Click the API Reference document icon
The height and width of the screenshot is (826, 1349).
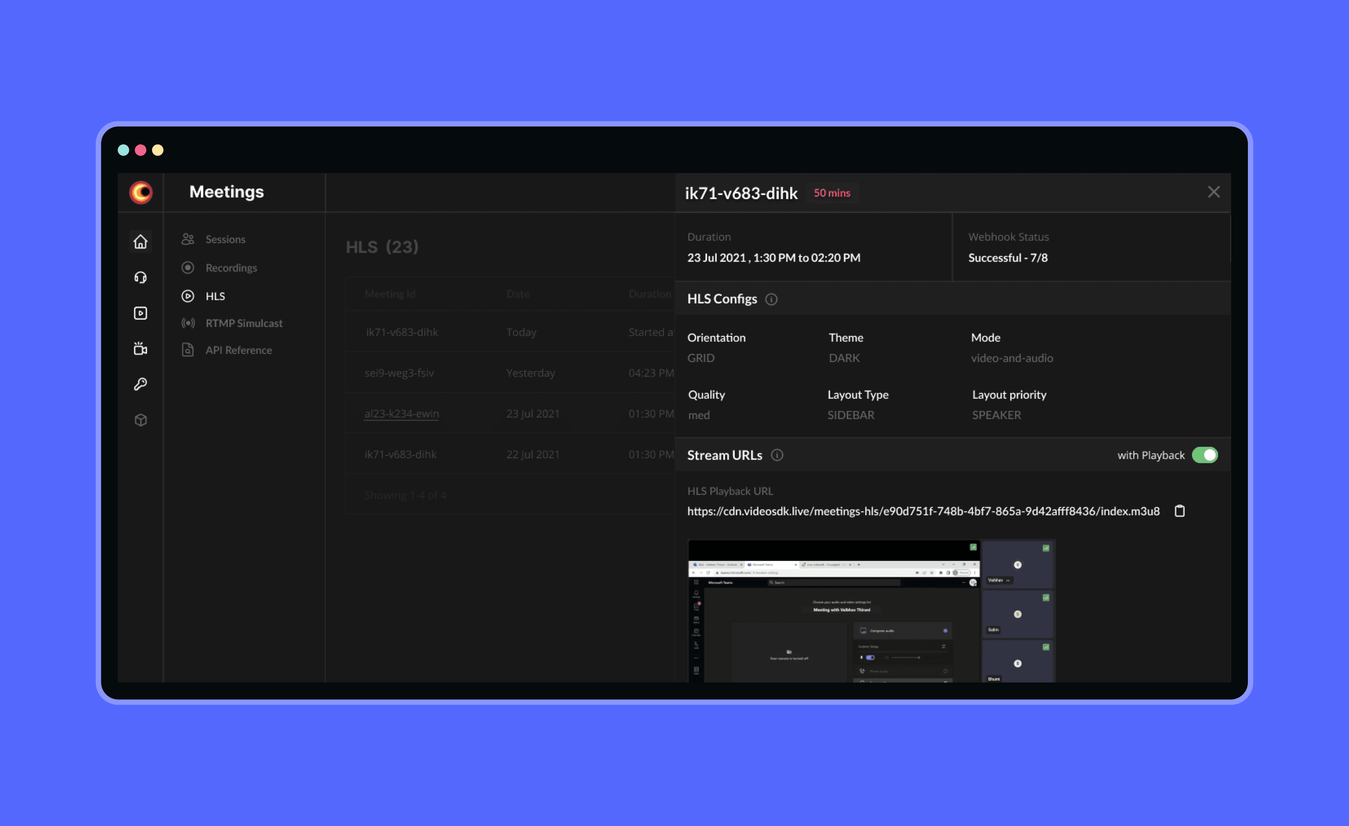point(188,350)
